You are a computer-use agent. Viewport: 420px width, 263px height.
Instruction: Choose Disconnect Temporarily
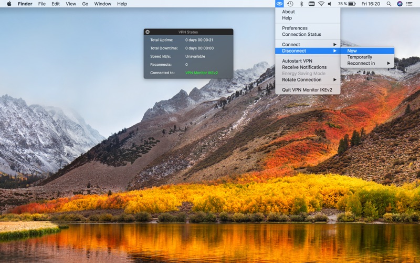click(x=367, y=57)
